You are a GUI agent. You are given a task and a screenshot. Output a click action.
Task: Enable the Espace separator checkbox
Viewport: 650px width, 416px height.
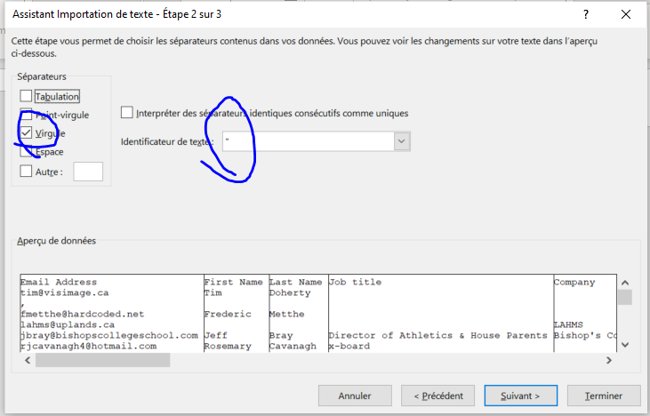pos(26,152)
